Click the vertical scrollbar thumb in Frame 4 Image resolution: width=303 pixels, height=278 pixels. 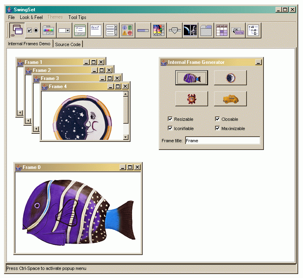[126, 110]
